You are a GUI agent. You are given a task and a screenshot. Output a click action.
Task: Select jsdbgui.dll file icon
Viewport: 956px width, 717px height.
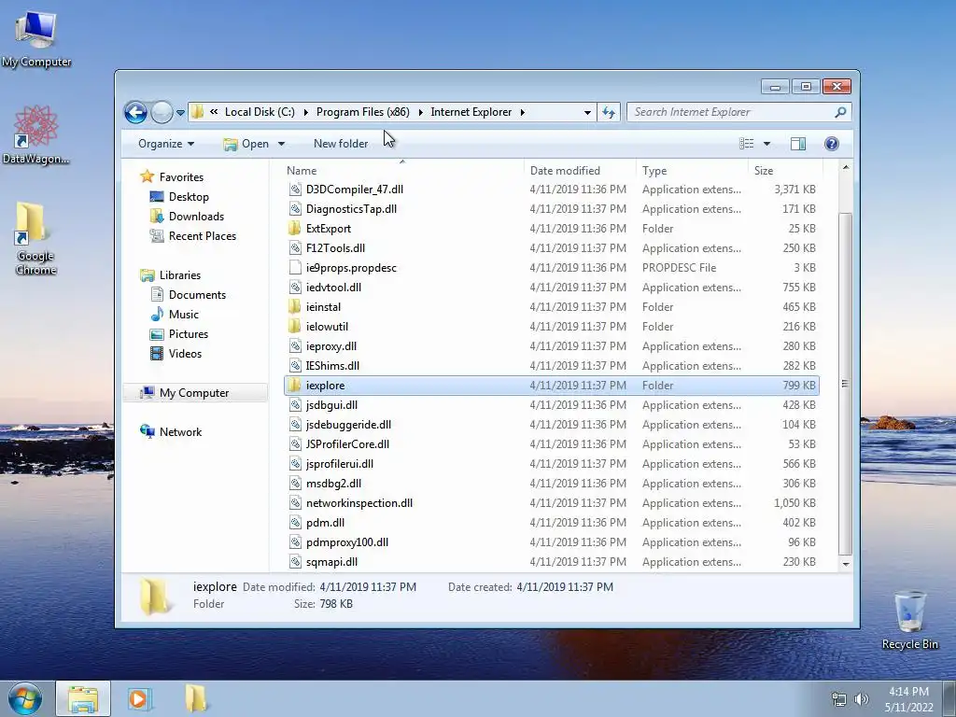coord(295,405)
